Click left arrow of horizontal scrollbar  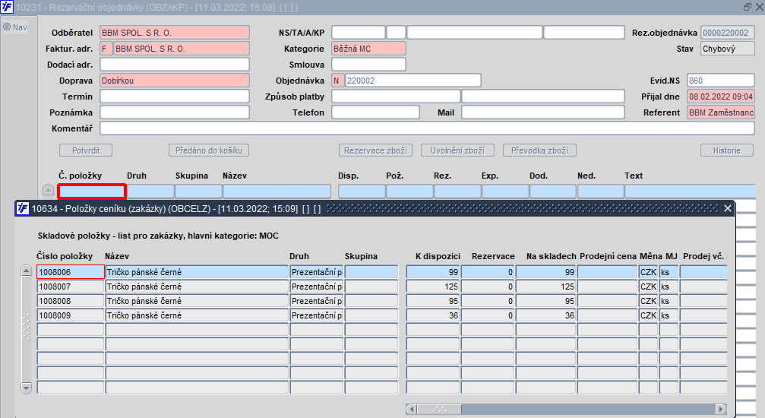(x=411, y=409)
